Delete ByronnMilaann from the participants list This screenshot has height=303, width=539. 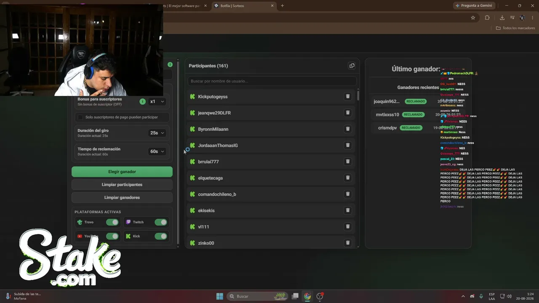[348, 129]
